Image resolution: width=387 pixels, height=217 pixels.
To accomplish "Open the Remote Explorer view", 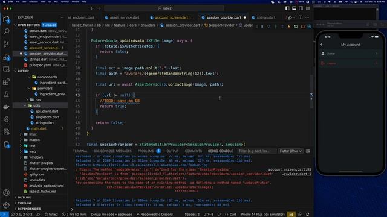I will tap(7, 69).
